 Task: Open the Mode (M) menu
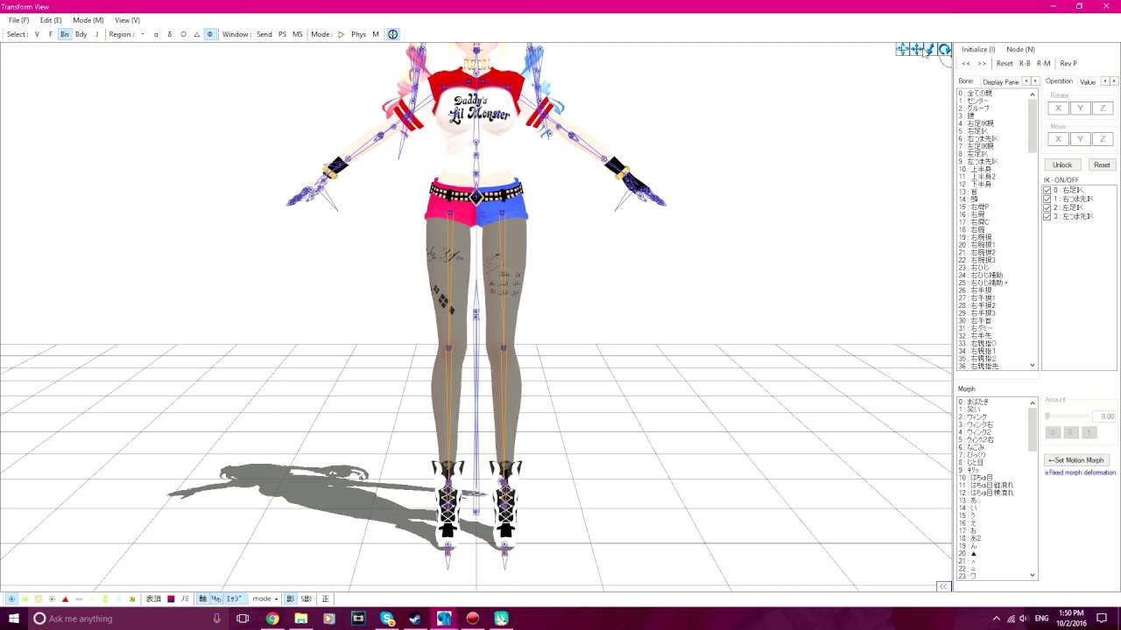[88, 20]
